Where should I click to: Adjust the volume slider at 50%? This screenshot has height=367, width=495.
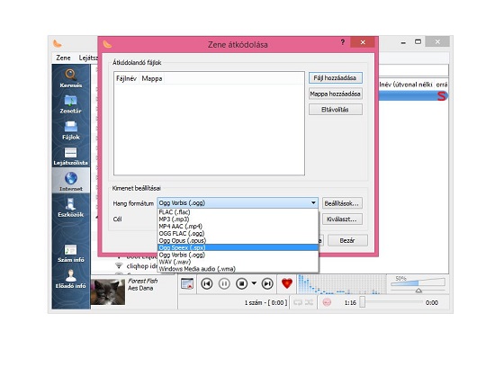click(x=418, y=284)
